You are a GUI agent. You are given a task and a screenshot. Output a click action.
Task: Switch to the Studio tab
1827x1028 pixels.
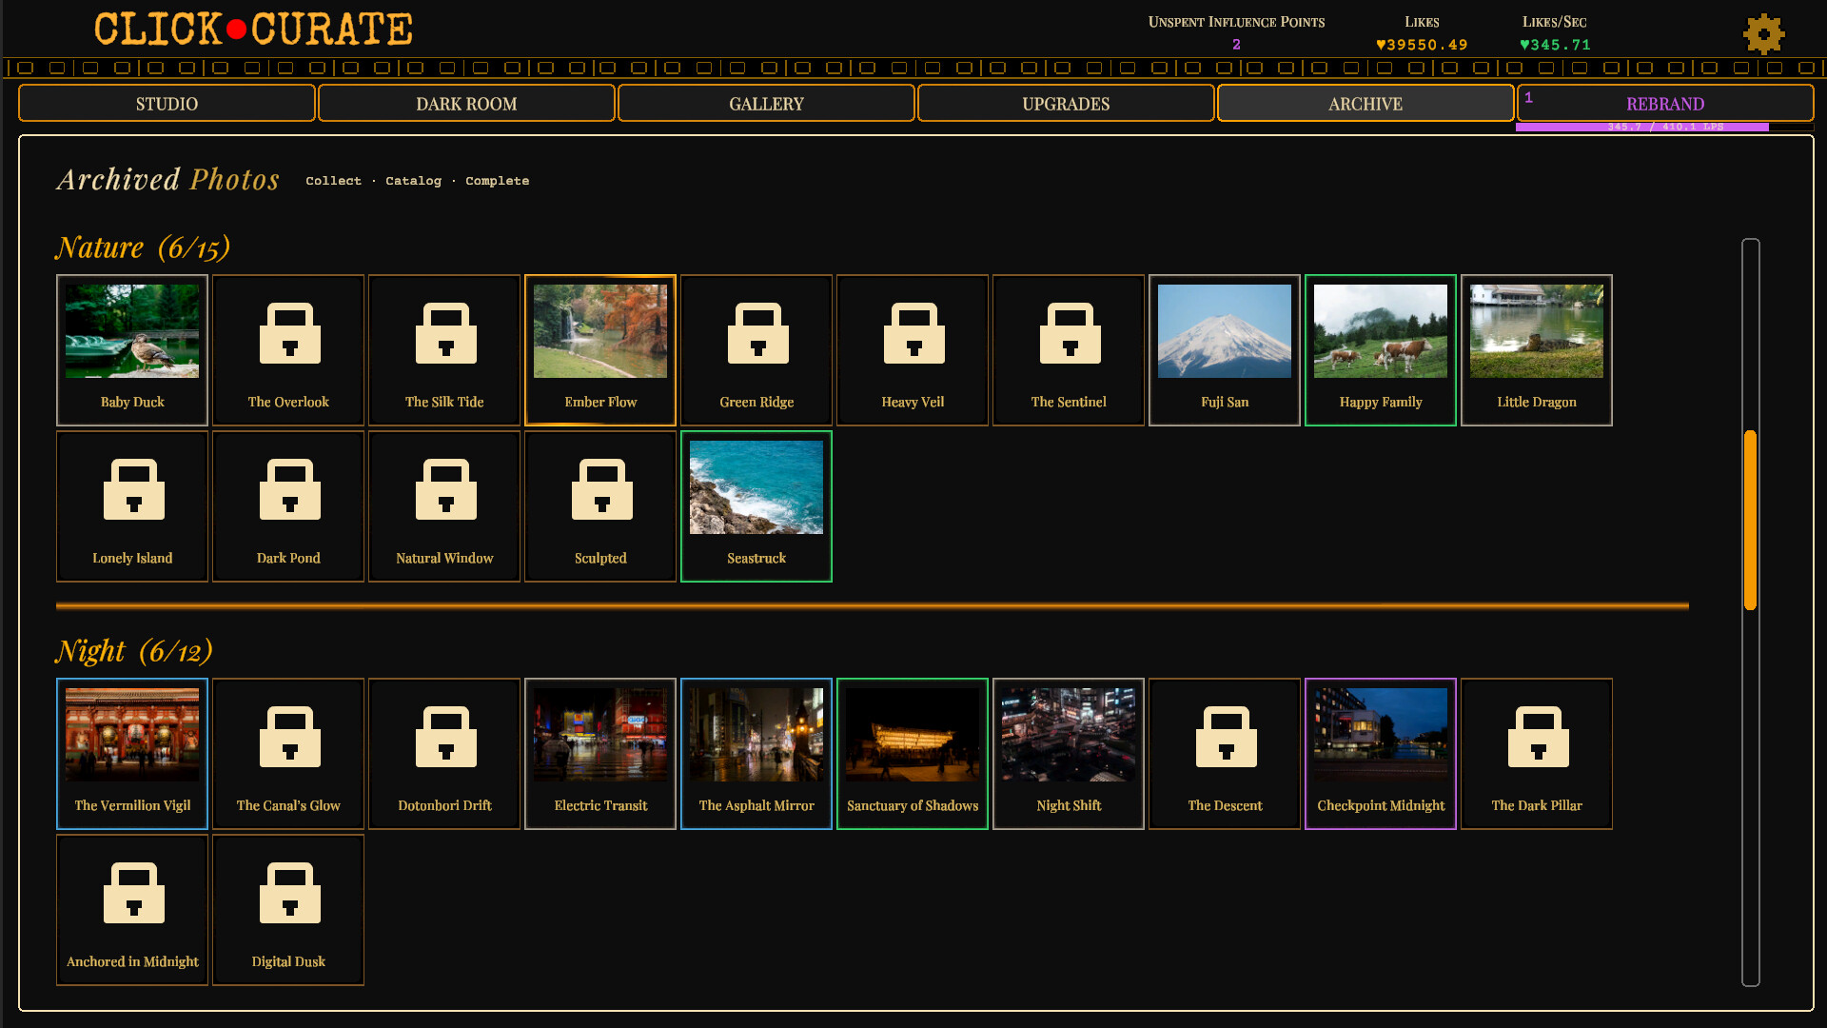coord(167,104)
